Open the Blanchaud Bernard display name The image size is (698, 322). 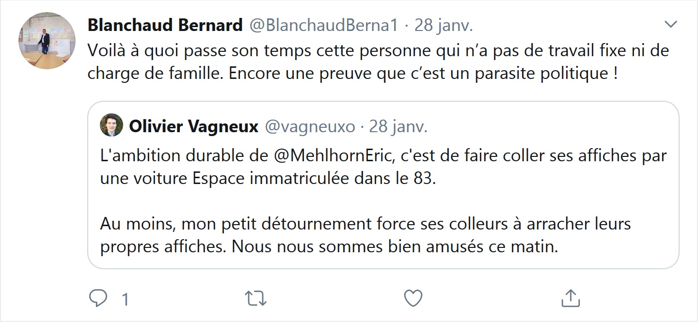[165, 25]
